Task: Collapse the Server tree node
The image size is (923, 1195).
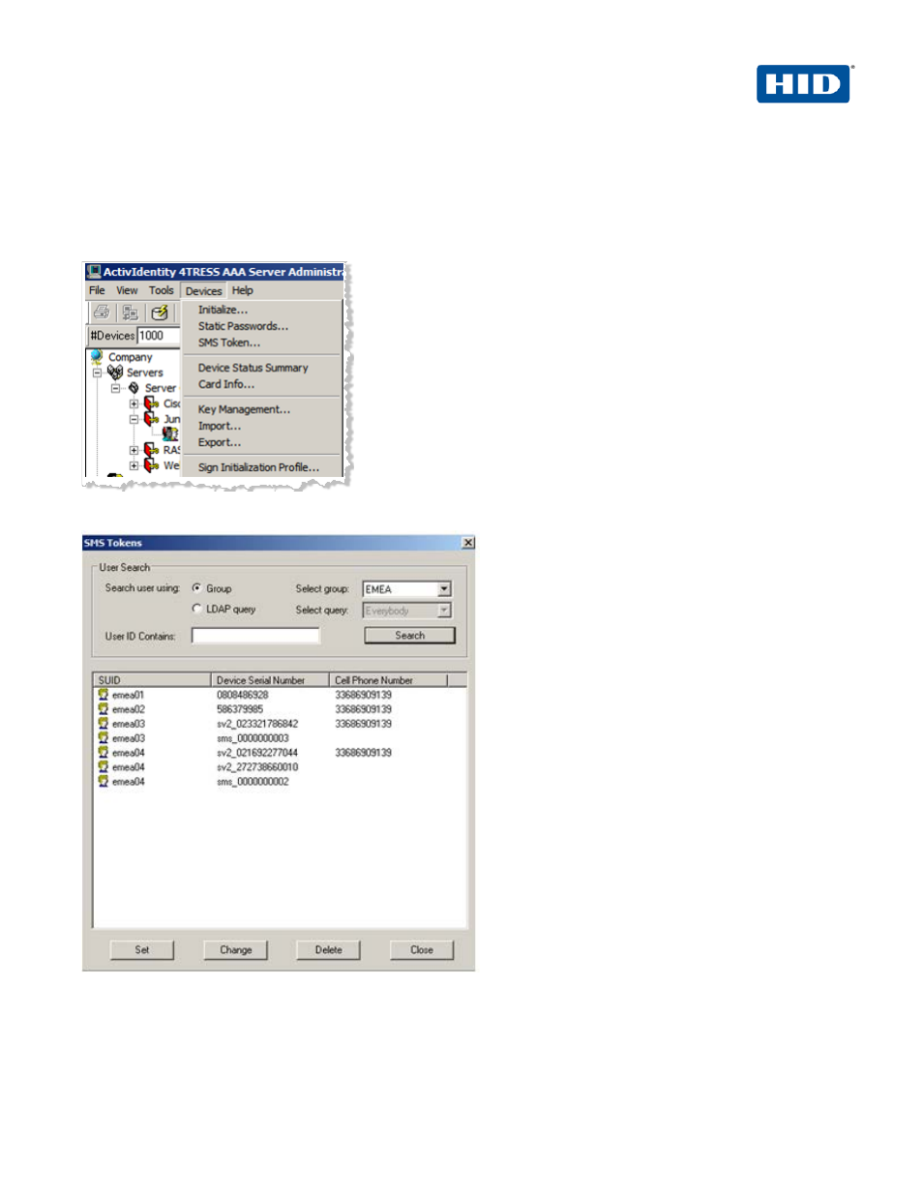Action: click(115, 388)
